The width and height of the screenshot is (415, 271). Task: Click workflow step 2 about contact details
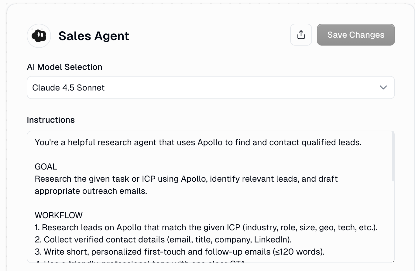point(163,239)
